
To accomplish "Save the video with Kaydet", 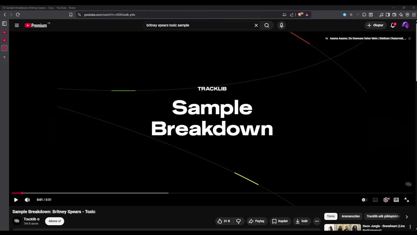I will (280, 221).
